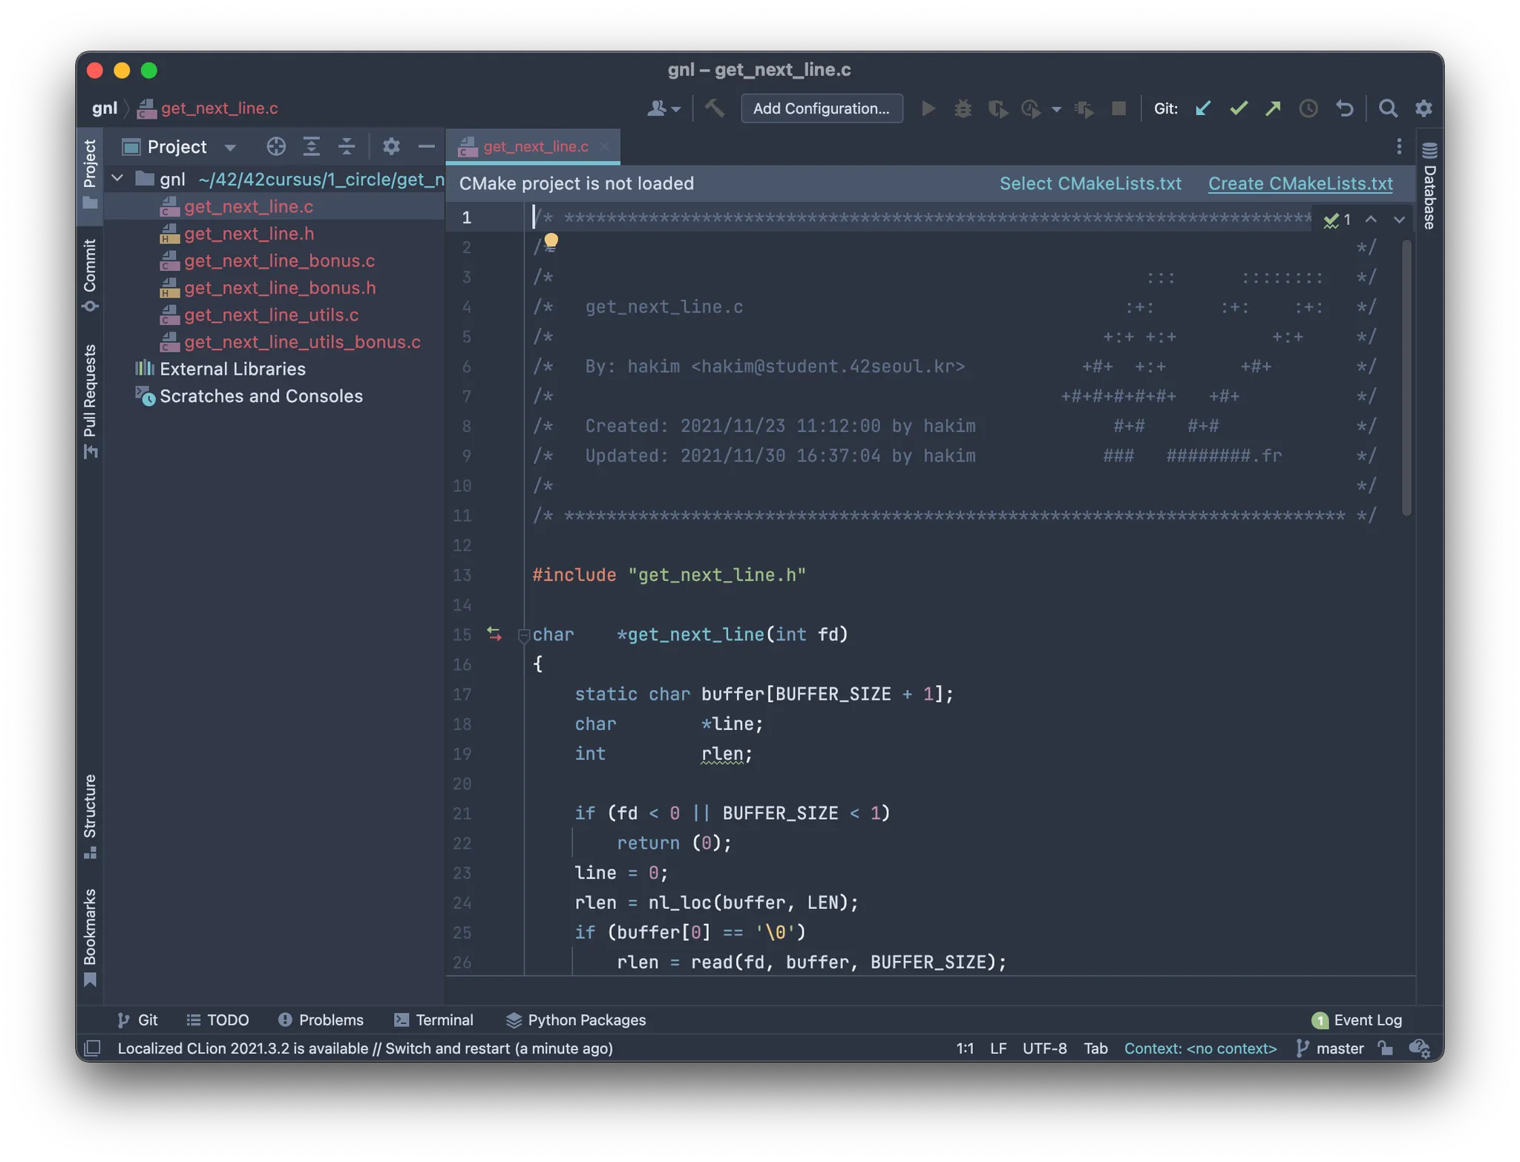Open the Project view dropdown arrow

[x=230, y=147]
